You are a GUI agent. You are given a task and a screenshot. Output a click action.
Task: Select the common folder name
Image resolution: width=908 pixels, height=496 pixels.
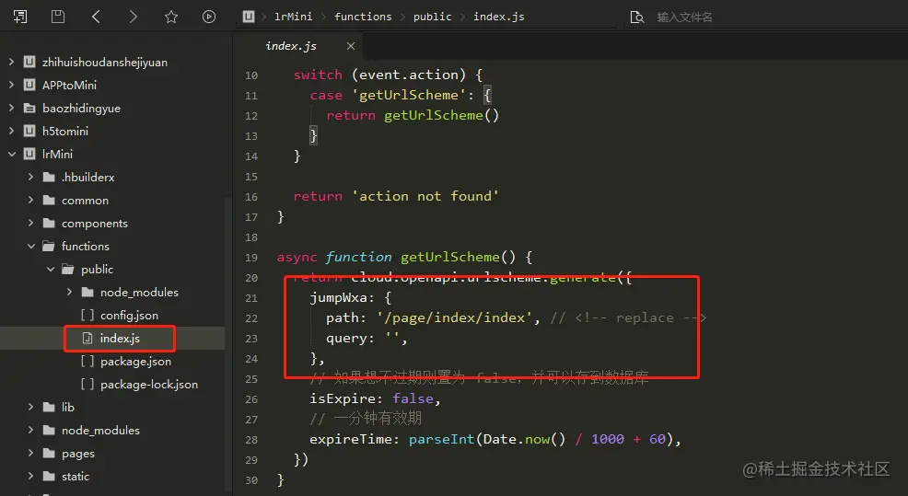point(85,201)
